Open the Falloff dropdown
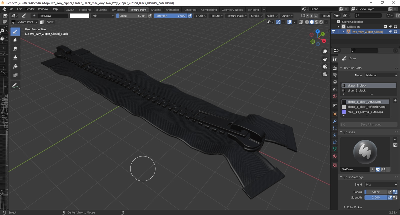 click(x=272, y=16)
